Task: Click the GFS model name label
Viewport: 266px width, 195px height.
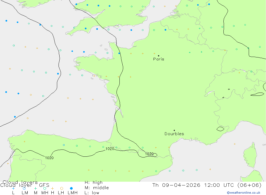Action: pyautogui.click(x=44, y=185)
